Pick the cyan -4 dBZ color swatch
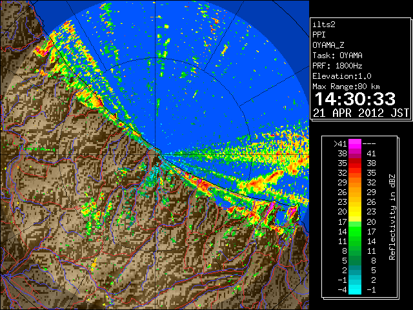 [355, 290]
